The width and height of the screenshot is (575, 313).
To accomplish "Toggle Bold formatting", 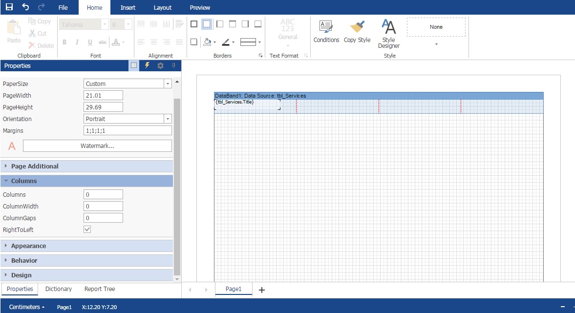I will pos(64,42).
